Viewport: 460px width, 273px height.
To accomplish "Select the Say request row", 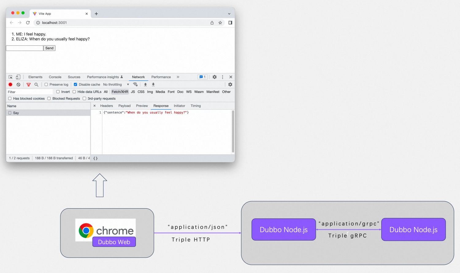I will pos(16,113).
